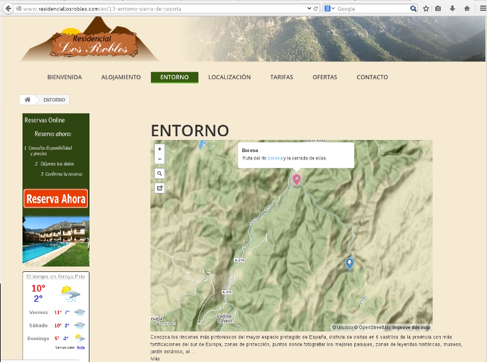Viewport: 487px width, 362px height.
Task: Click the ENTORNO page heading
Action: (x=190, y=130)
